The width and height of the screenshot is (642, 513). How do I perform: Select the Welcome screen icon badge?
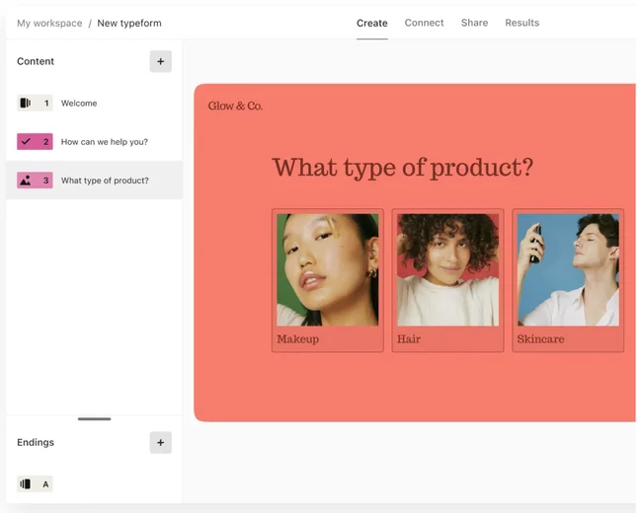tap(35, 103)
